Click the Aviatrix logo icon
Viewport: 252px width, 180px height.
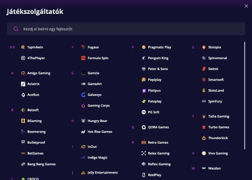(23, 84)
